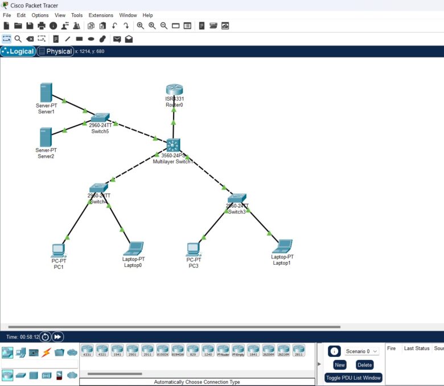The height and width of the screenshot is (386, 444).
Task: Select the Select tool in secondary toolbar
Action: [x=6, y=39]
